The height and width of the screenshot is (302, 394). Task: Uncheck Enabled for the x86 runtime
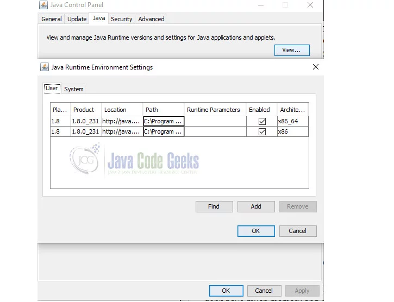point(262,131)
